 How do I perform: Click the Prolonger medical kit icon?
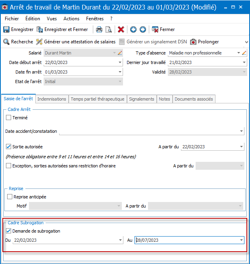pyautogui.click(x=193, y=42)
